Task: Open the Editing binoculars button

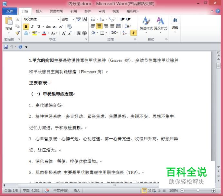Action: [x=175, y=24]
